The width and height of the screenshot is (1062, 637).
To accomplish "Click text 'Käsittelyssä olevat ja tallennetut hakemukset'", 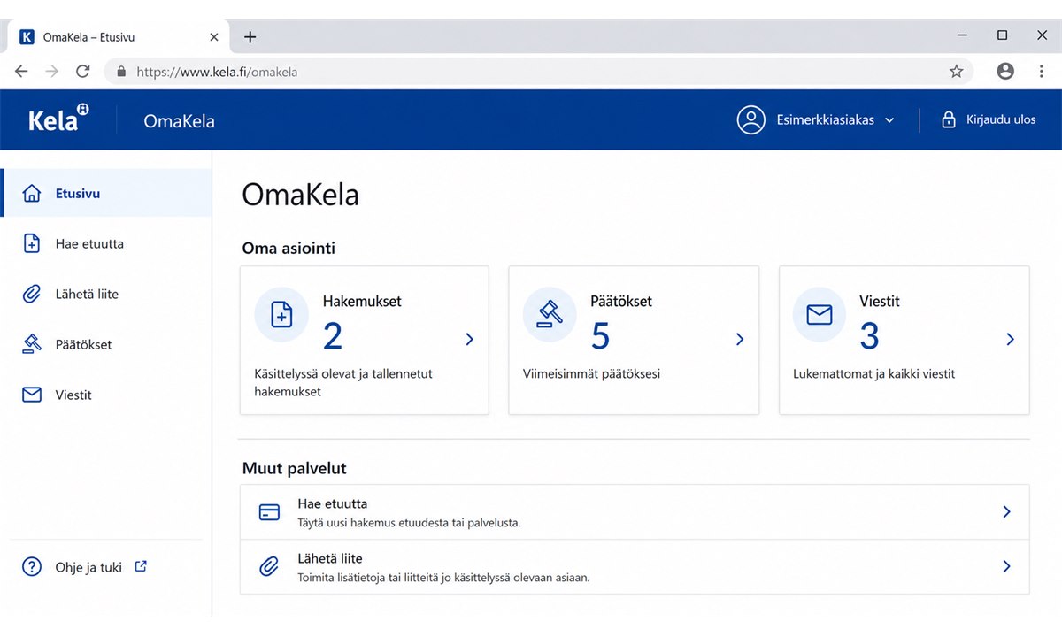I will 343,382.
